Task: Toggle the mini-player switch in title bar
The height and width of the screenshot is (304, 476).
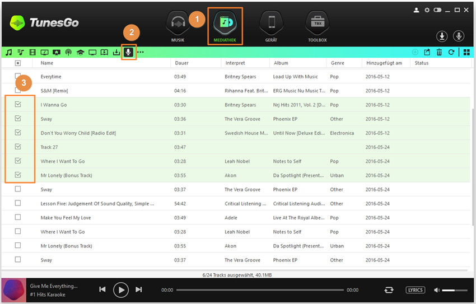Action: 437,10
